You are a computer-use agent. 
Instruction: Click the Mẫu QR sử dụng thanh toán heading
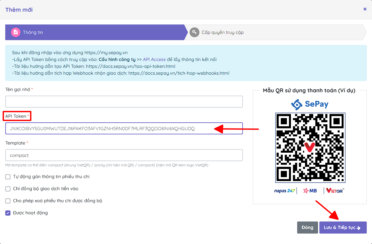pyautogui.click(x=309, y=90)
